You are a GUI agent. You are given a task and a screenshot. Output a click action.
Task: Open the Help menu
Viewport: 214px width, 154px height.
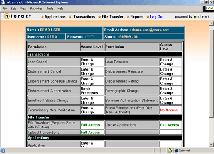click(60, 9)
